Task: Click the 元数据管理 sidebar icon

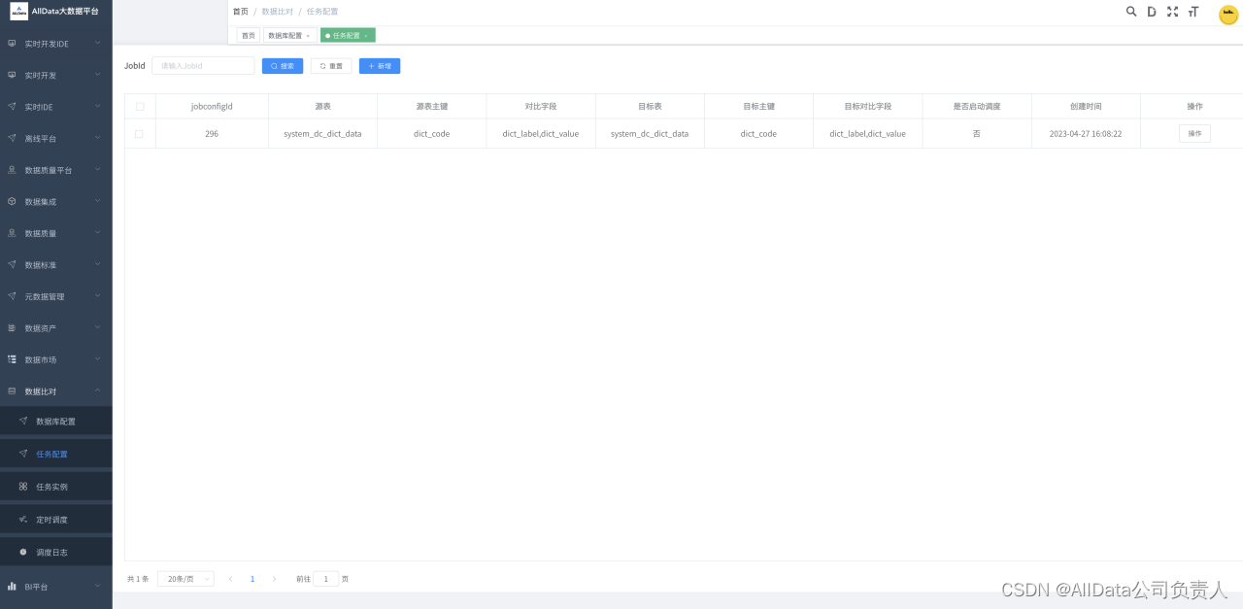Action: coord(12,296)
